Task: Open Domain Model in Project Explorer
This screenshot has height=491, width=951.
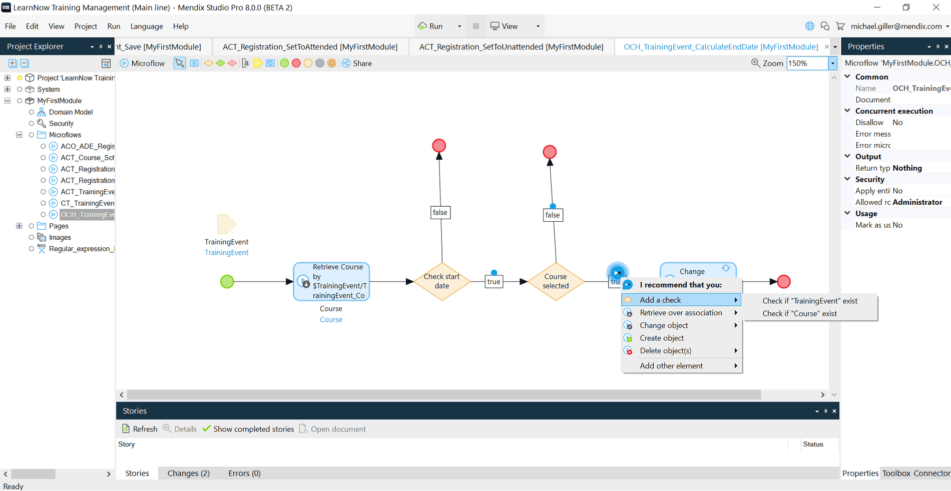Action: point(71,112)
